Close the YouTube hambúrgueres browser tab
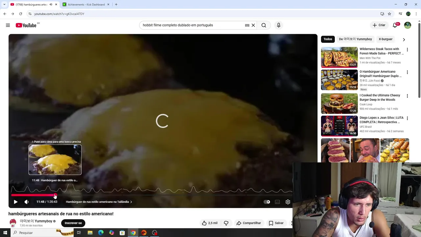 [56, 5]
